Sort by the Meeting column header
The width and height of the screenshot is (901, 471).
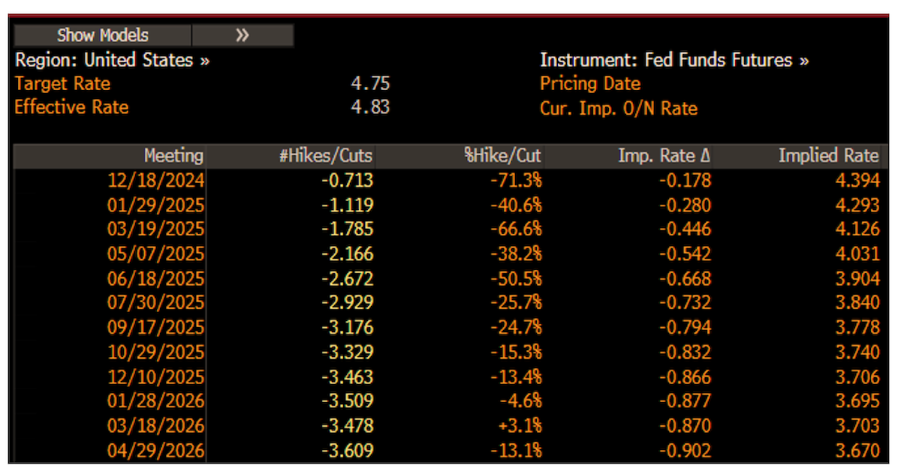pos(173,156)
